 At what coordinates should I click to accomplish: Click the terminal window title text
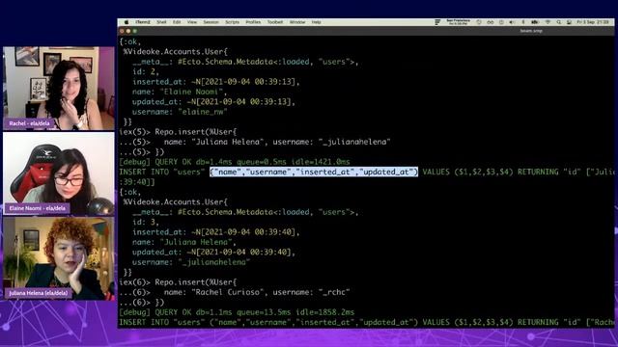[531, 31]
